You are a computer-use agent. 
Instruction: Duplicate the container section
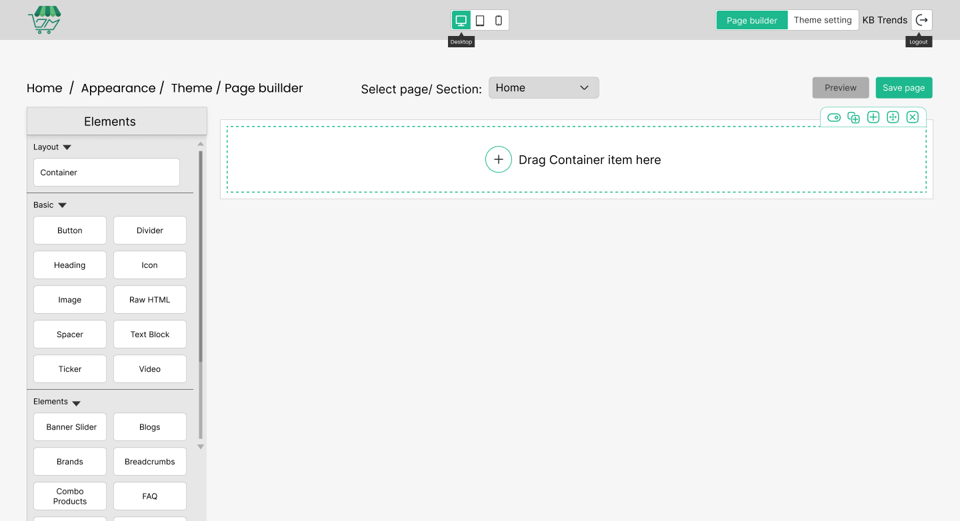click(853, 117)
